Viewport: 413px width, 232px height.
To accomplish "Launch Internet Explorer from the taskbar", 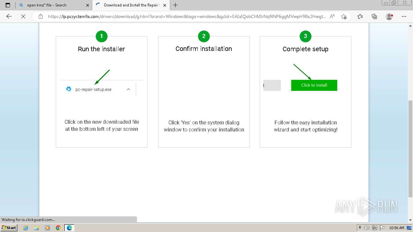I will [26, 228].
